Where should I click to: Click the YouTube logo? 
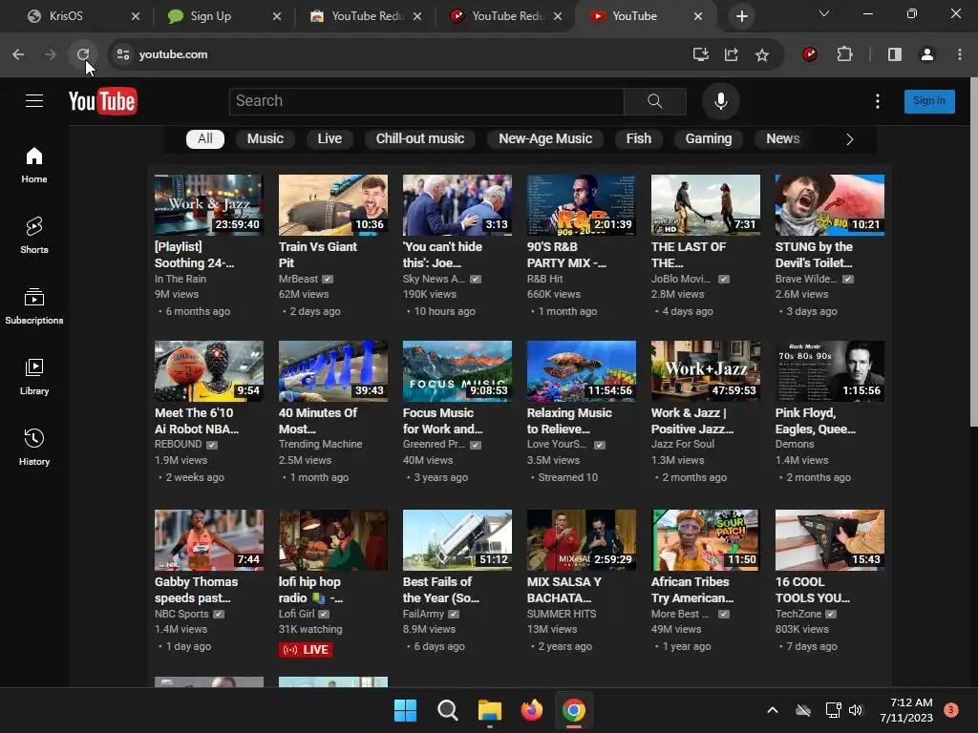tap(102, 101)
